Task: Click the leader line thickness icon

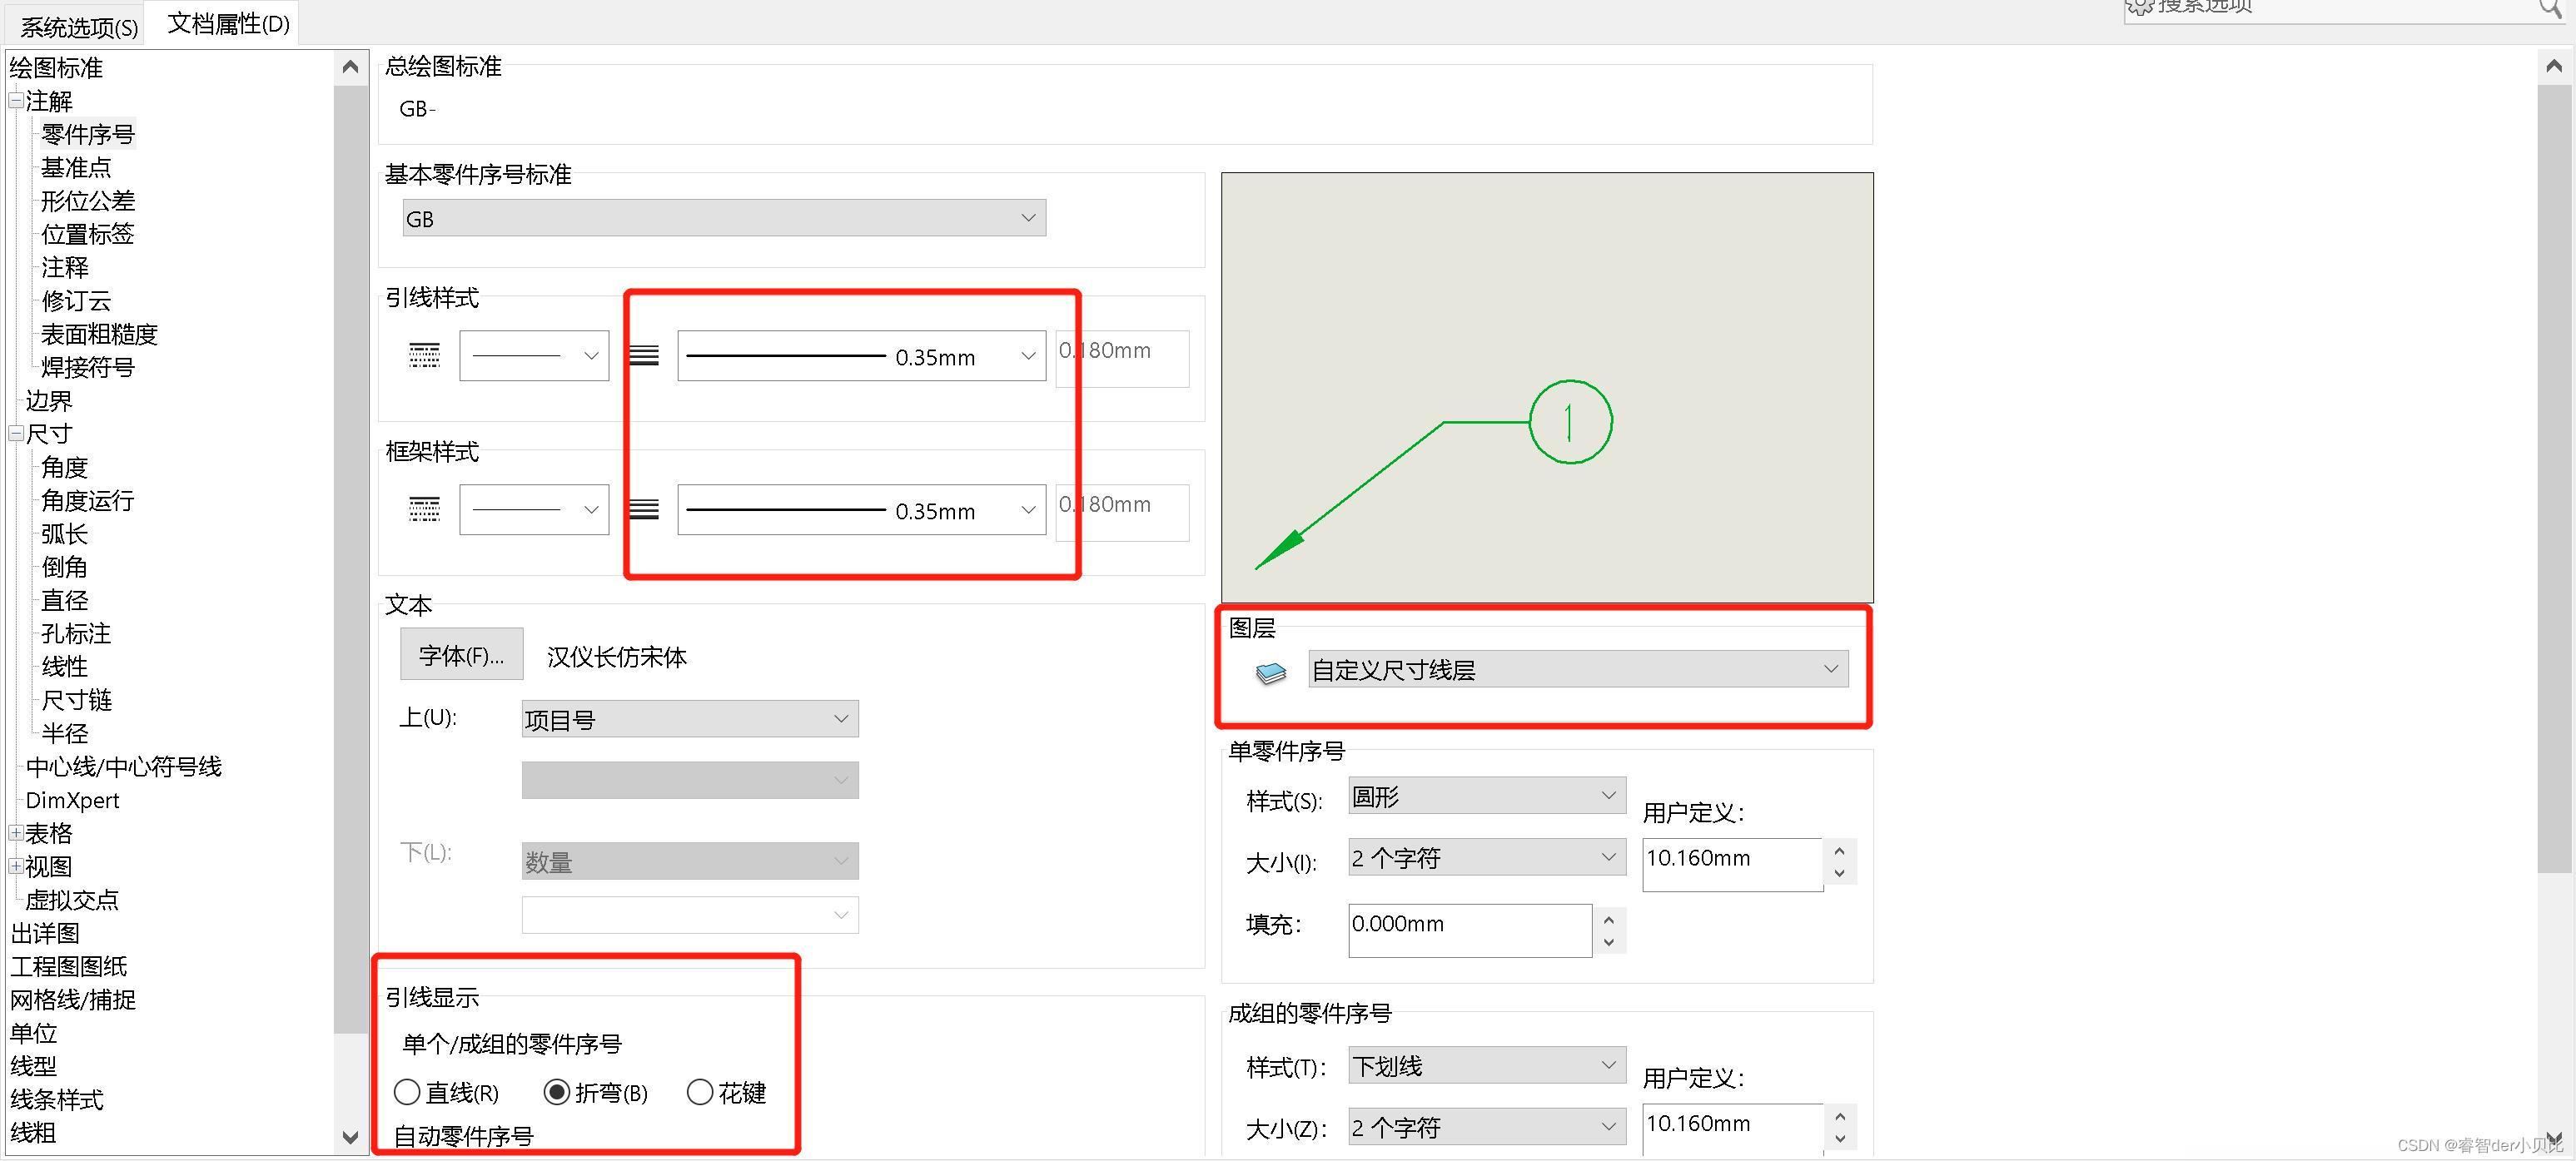Action: (643, 355)
